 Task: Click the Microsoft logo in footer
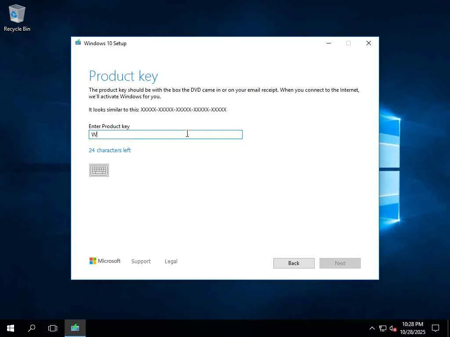105,261
